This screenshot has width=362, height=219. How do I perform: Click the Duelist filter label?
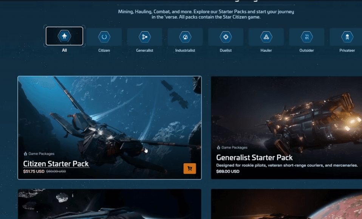[226, 50]
